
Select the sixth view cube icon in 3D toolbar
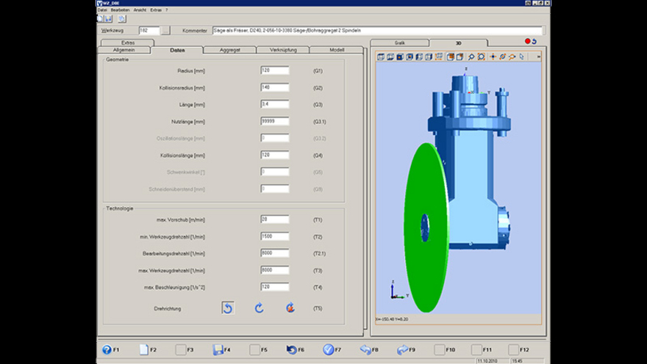pos(429,57)
